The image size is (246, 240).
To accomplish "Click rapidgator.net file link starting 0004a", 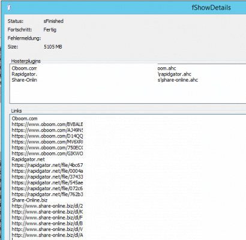I will (x=47, y=171).
